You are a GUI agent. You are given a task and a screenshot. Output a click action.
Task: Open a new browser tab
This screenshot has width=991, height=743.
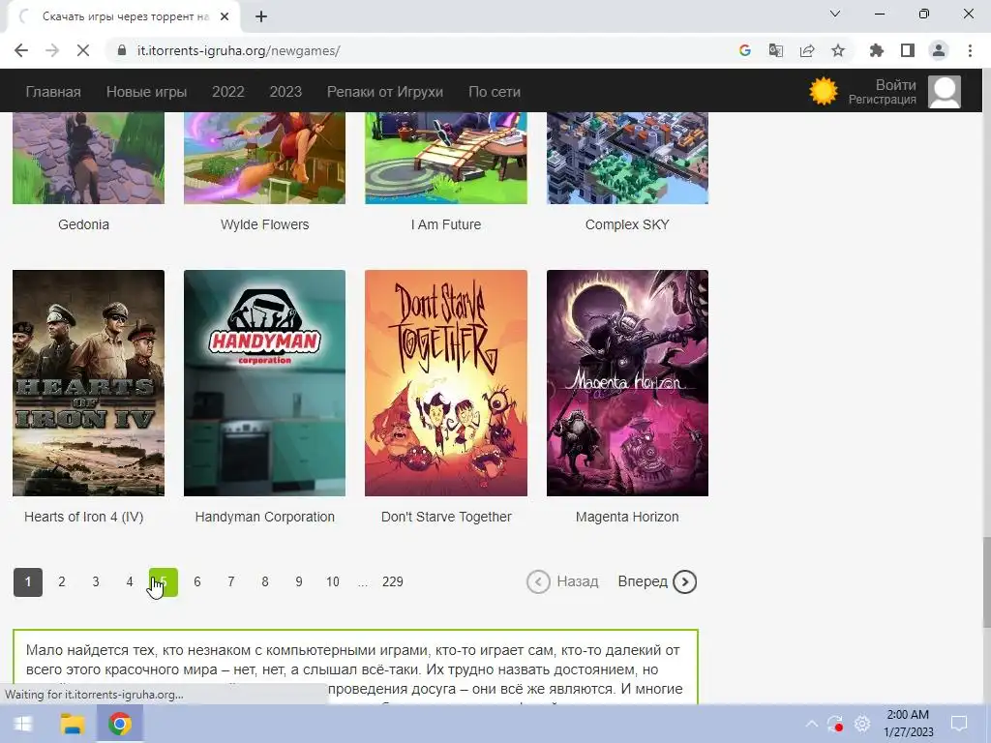point(261,16)
